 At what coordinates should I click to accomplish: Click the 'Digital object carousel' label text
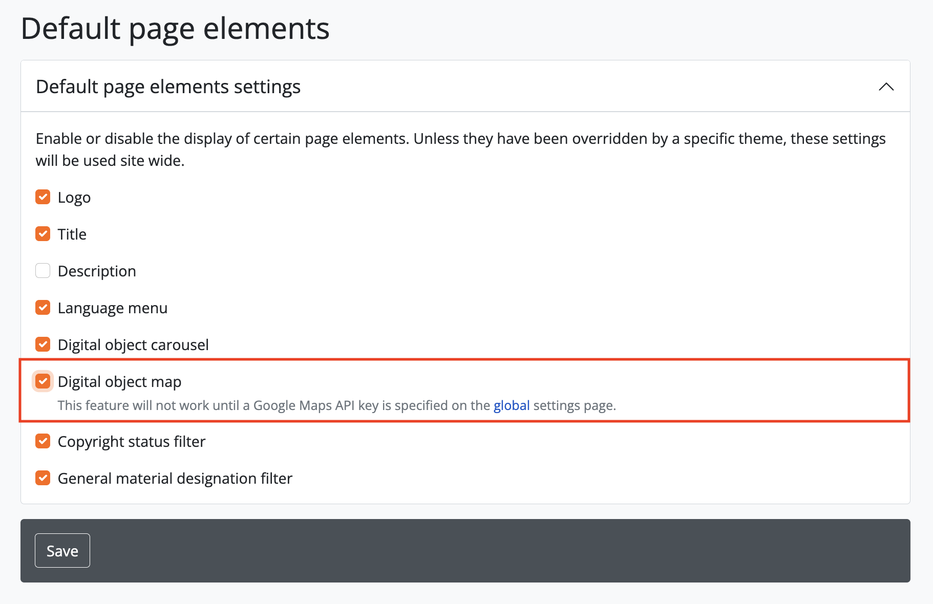[133, 345]
